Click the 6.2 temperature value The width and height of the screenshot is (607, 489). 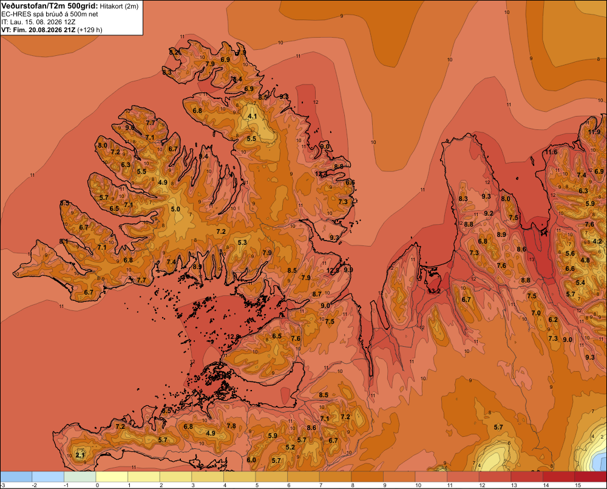553,320
